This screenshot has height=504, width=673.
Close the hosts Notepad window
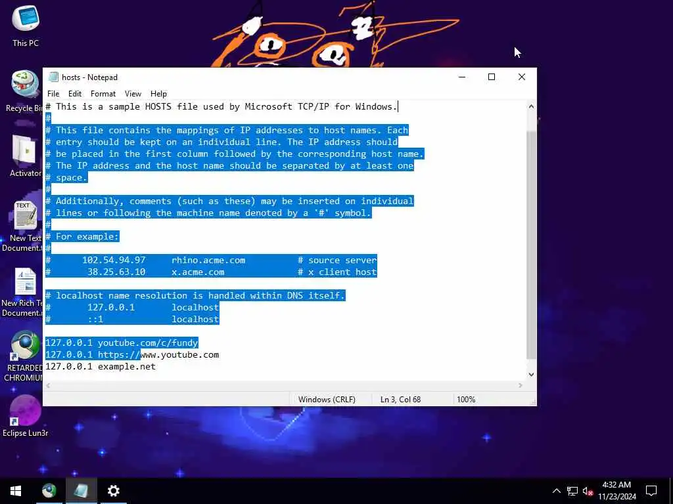[x=521, y=77]
